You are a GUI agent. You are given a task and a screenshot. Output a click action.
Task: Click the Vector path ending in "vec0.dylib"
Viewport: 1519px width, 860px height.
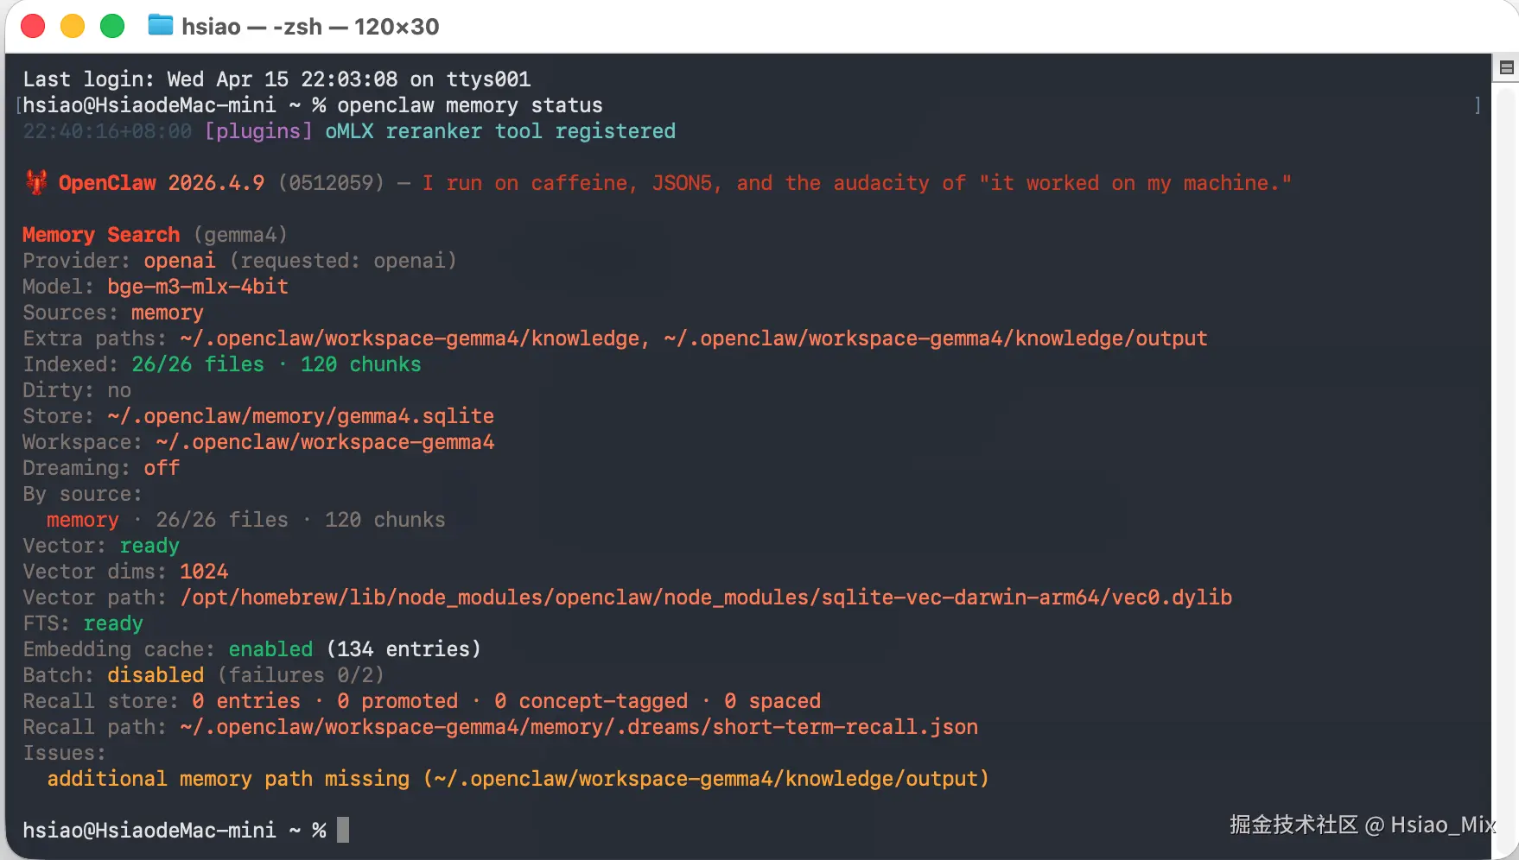coord(706,598)
